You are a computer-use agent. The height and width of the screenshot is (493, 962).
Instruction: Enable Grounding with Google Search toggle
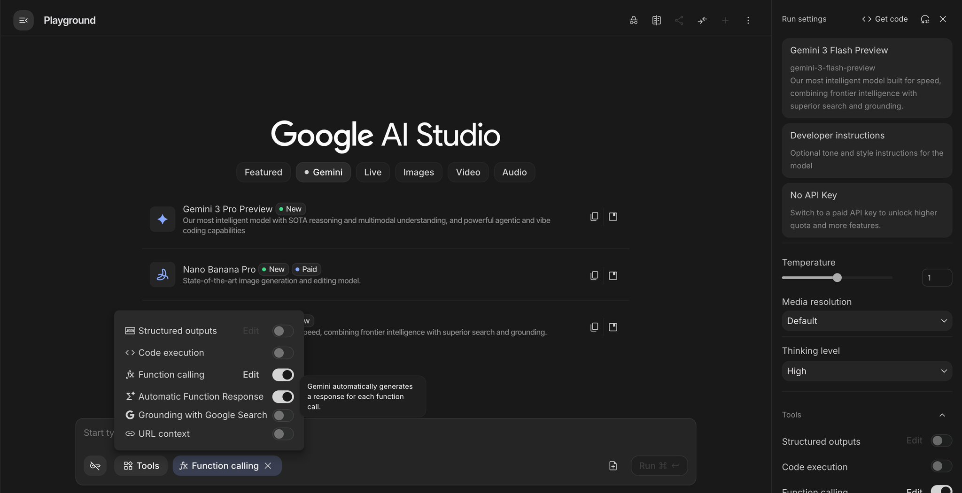tap(283, 415)
